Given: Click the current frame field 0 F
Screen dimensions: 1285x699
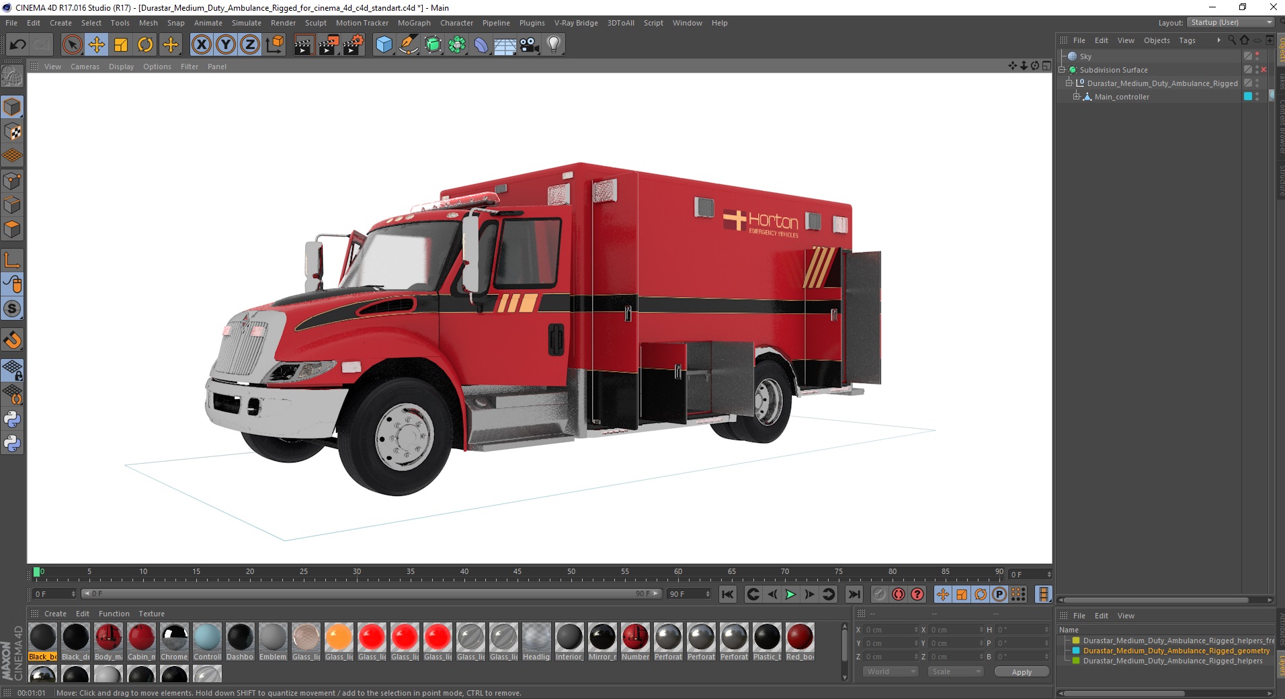Looking at the screenshot, I should [x=54, y=594].
